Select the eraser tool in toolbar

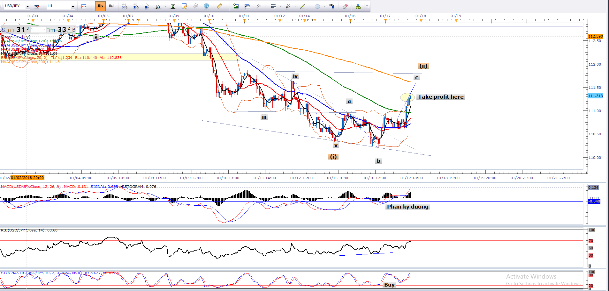[x=345, y=6]
